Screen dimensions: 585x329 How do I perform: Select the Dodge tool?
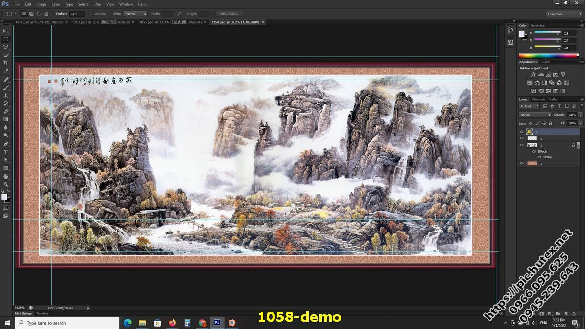coord(6,135)
